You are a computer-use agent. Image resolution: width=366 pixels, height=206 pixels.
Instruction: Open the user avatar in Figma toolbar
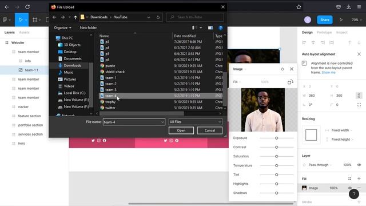[308, 20]
